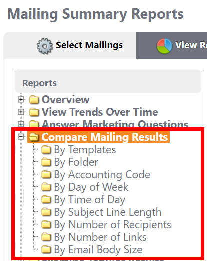This screenshot has width=207, height=261.
Task: Choose By Accounting Code report
Action: click(x=102, y=175)
